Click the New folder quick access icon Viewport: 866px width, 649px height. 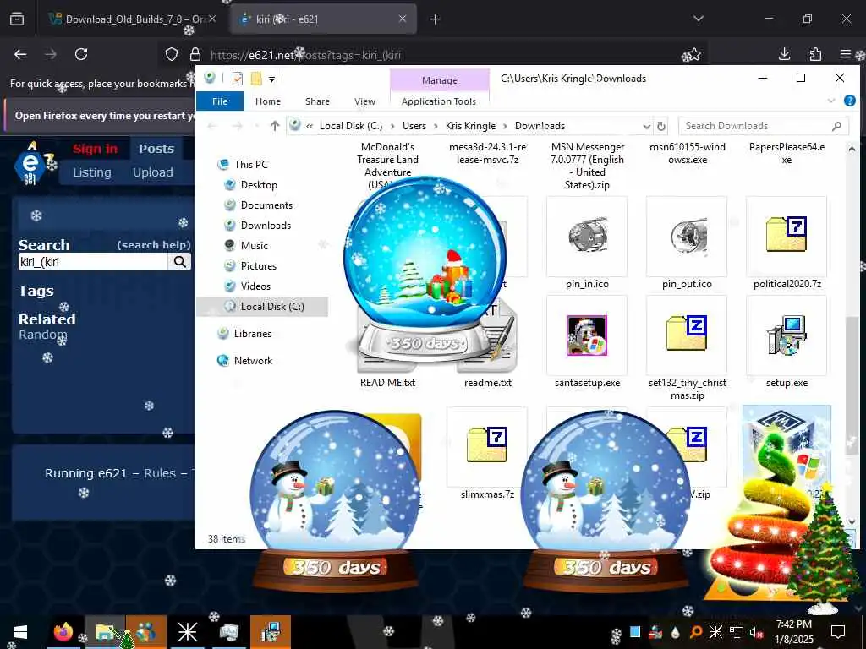(256, 79)
